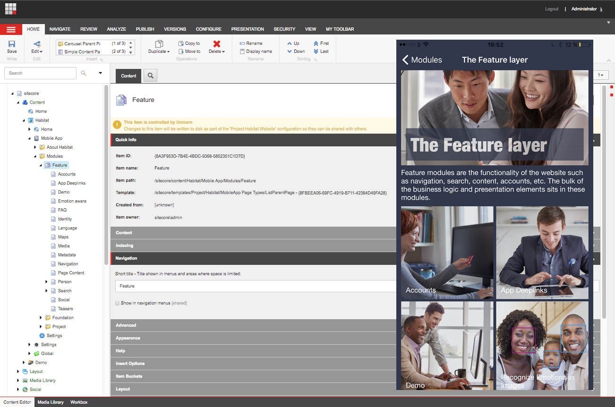
Task: Click the content tree search field
Action: click(x=40, y=73)
